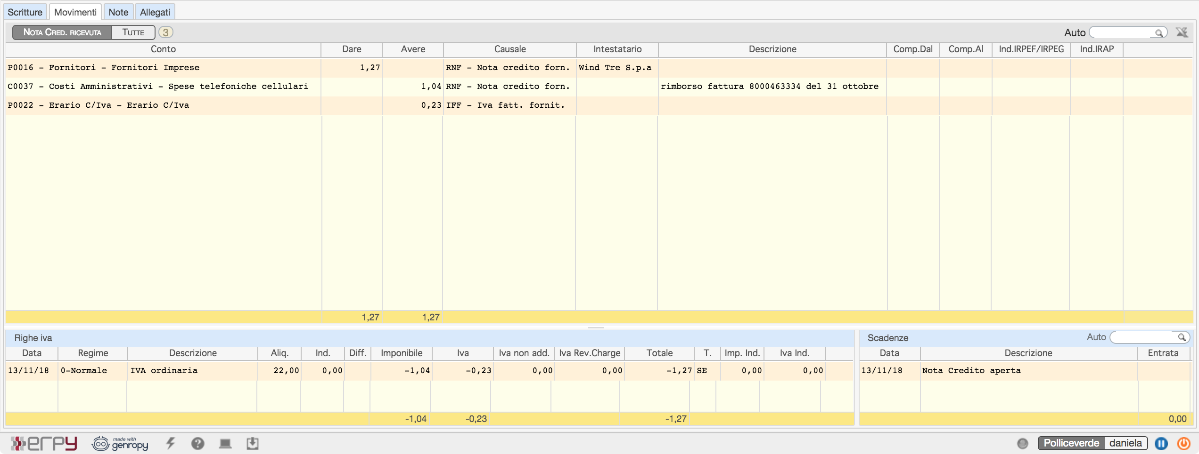Click the 1,04 Avere cell

point(413,87)
